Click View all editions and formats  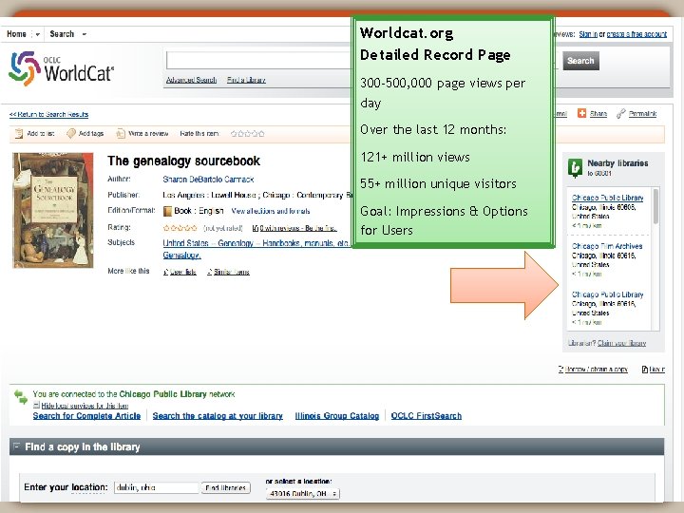[x=271, y=211]
